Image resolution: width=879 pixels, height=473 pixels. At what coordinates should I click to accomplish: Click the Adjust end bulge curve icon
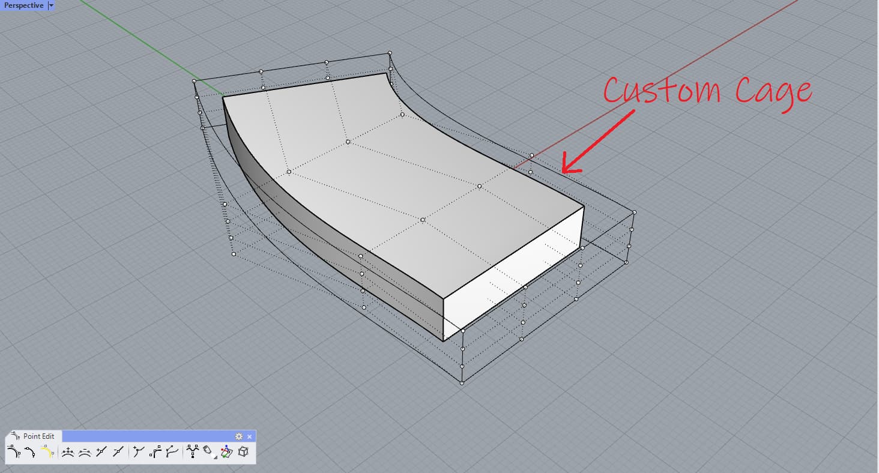point(172,451)
